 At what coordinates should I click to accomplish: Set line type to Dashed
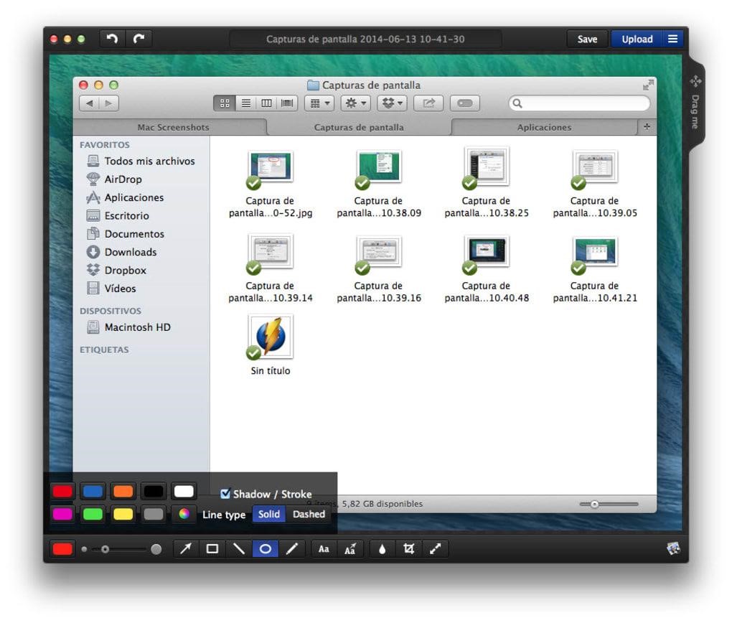309,514
